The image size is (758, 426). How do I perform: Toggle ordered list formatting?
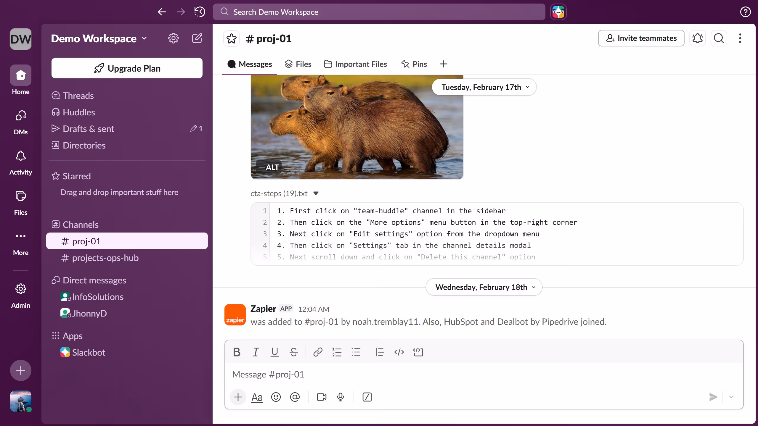click(x=337, y=352)
